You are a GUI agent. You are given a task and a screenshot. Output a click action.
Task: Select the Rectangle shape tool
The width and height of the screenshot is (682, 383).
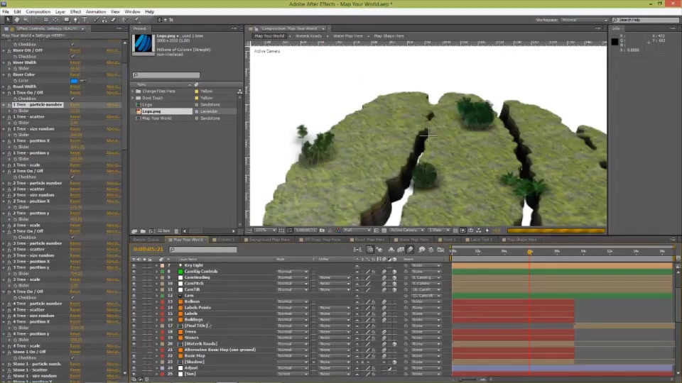(67, 20)
